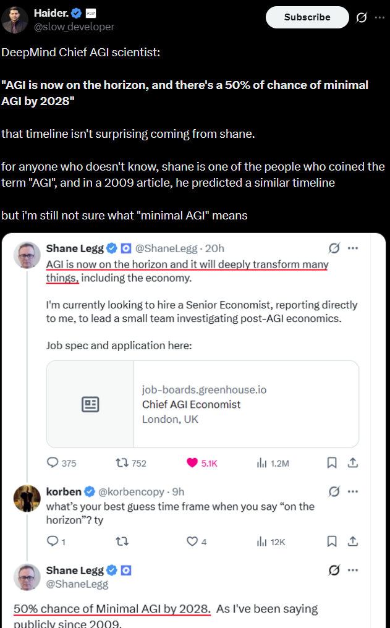Reply to korben's comment
The image size is (390, 628).
pyautogui.click(x=53, y=541)
